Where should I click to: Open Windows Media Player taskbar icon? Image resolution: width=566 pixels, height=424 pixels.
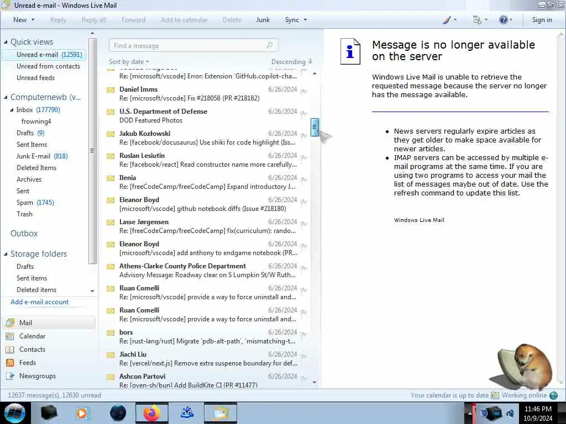82,413
